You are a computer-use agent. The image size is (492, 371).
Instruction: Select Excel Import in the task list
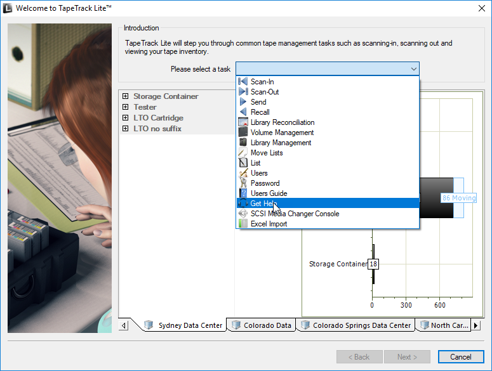pyautogui.click(x=328, y=224)
